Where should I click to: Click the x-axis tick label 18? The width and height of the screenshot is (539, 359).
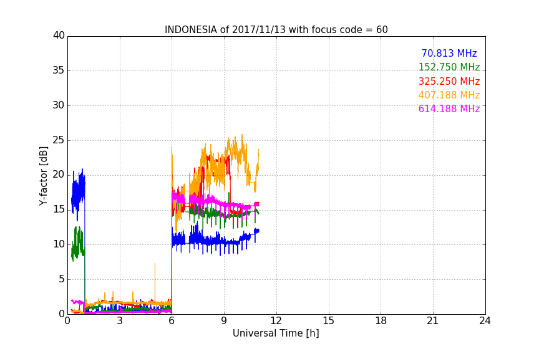(381, 321)
